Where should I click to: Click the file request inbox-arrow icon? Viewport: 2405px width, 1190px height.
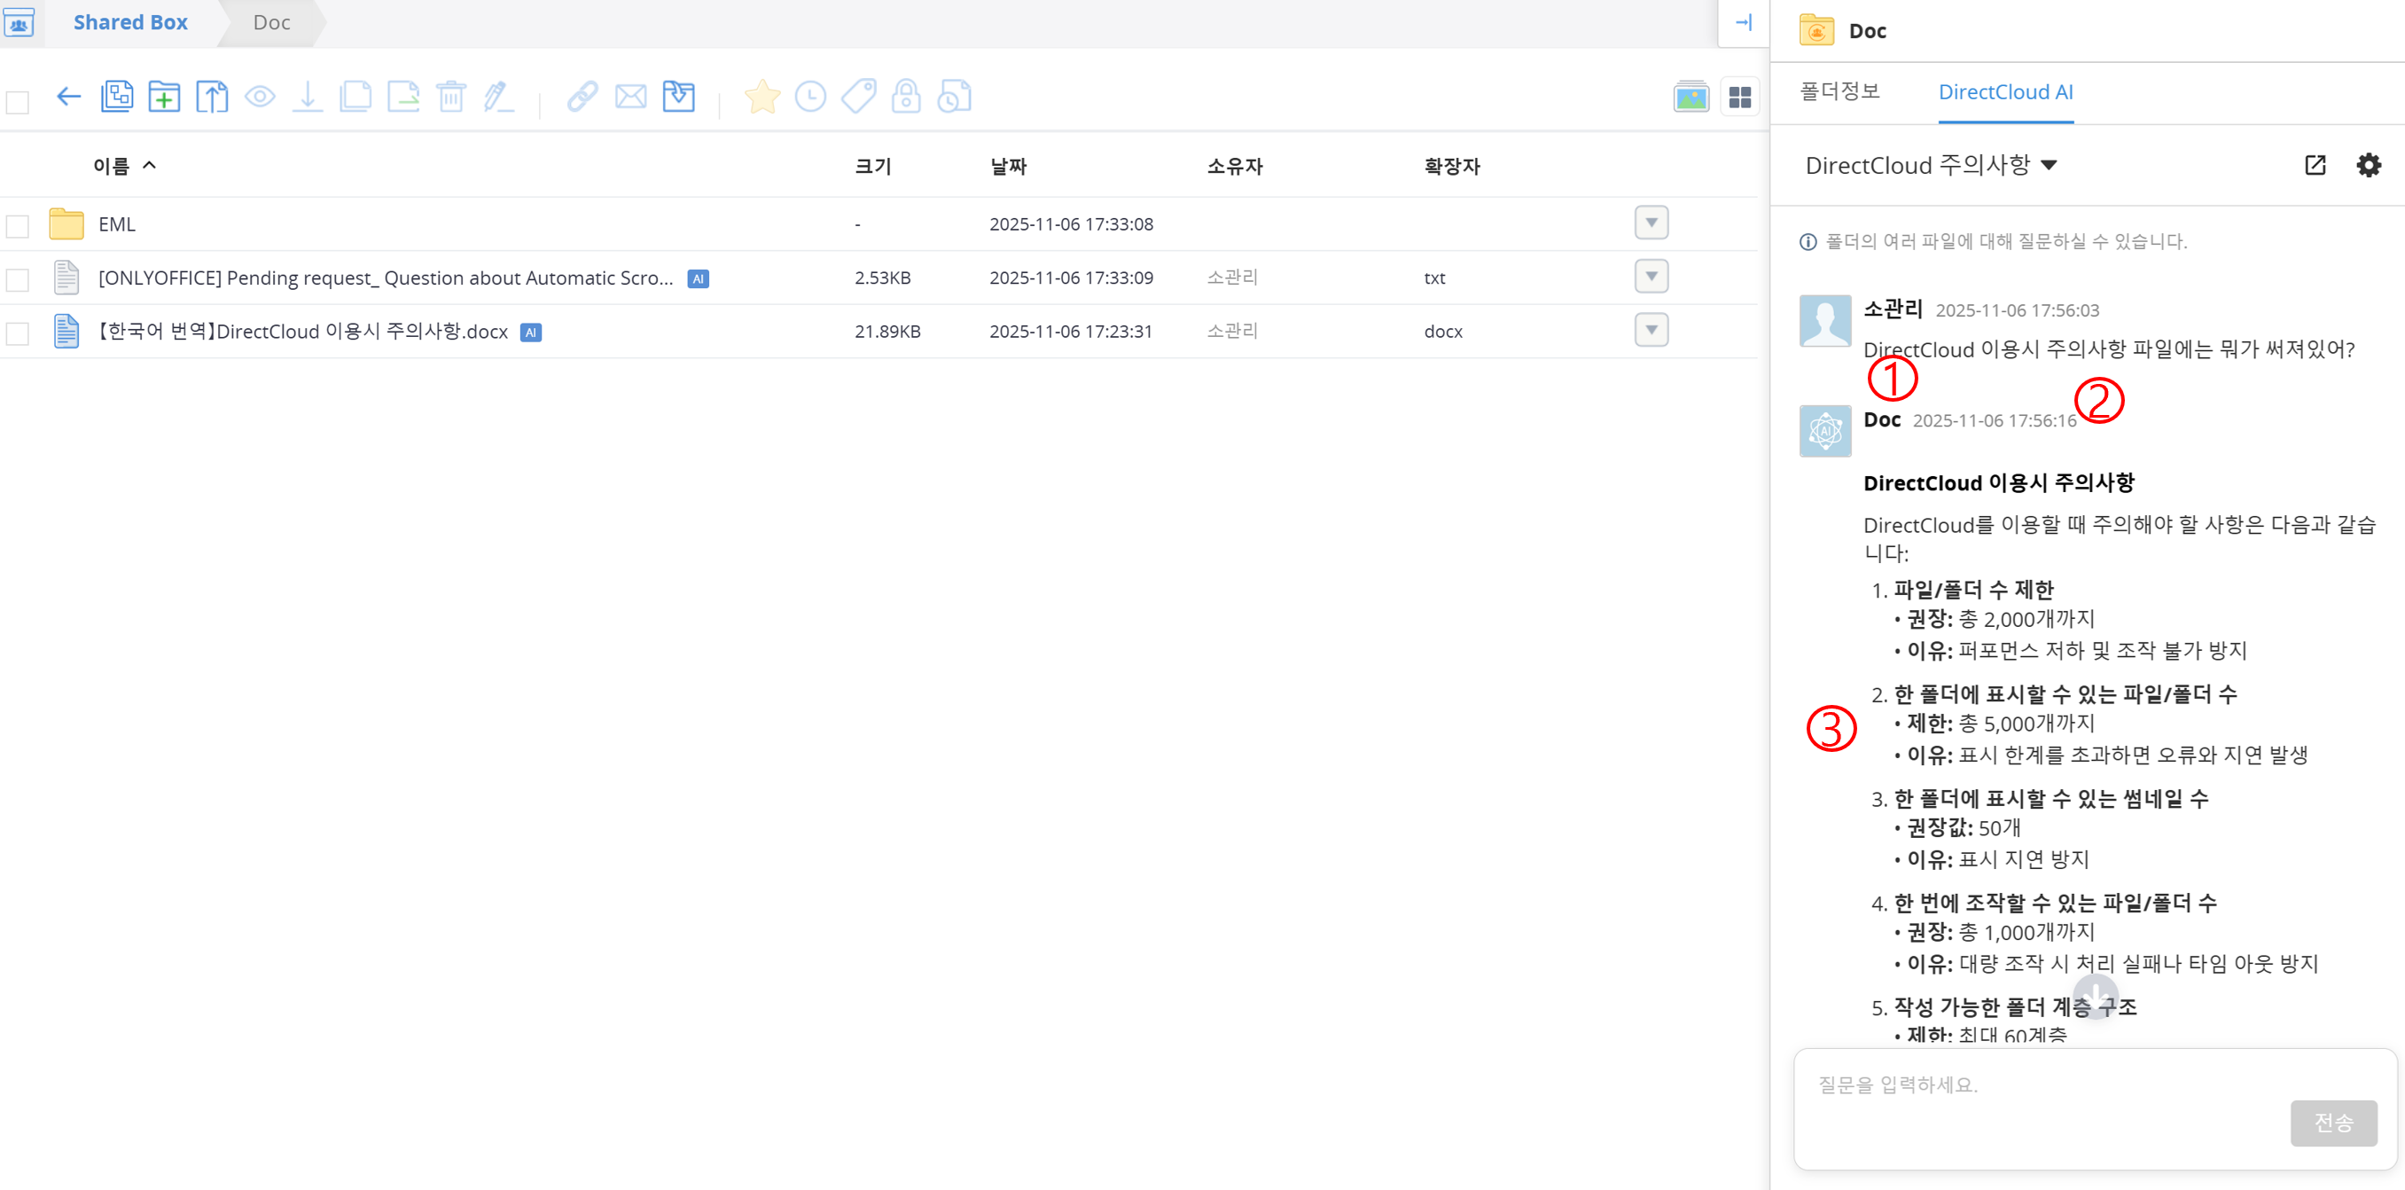pyautogui.click(x=679, y=96)
